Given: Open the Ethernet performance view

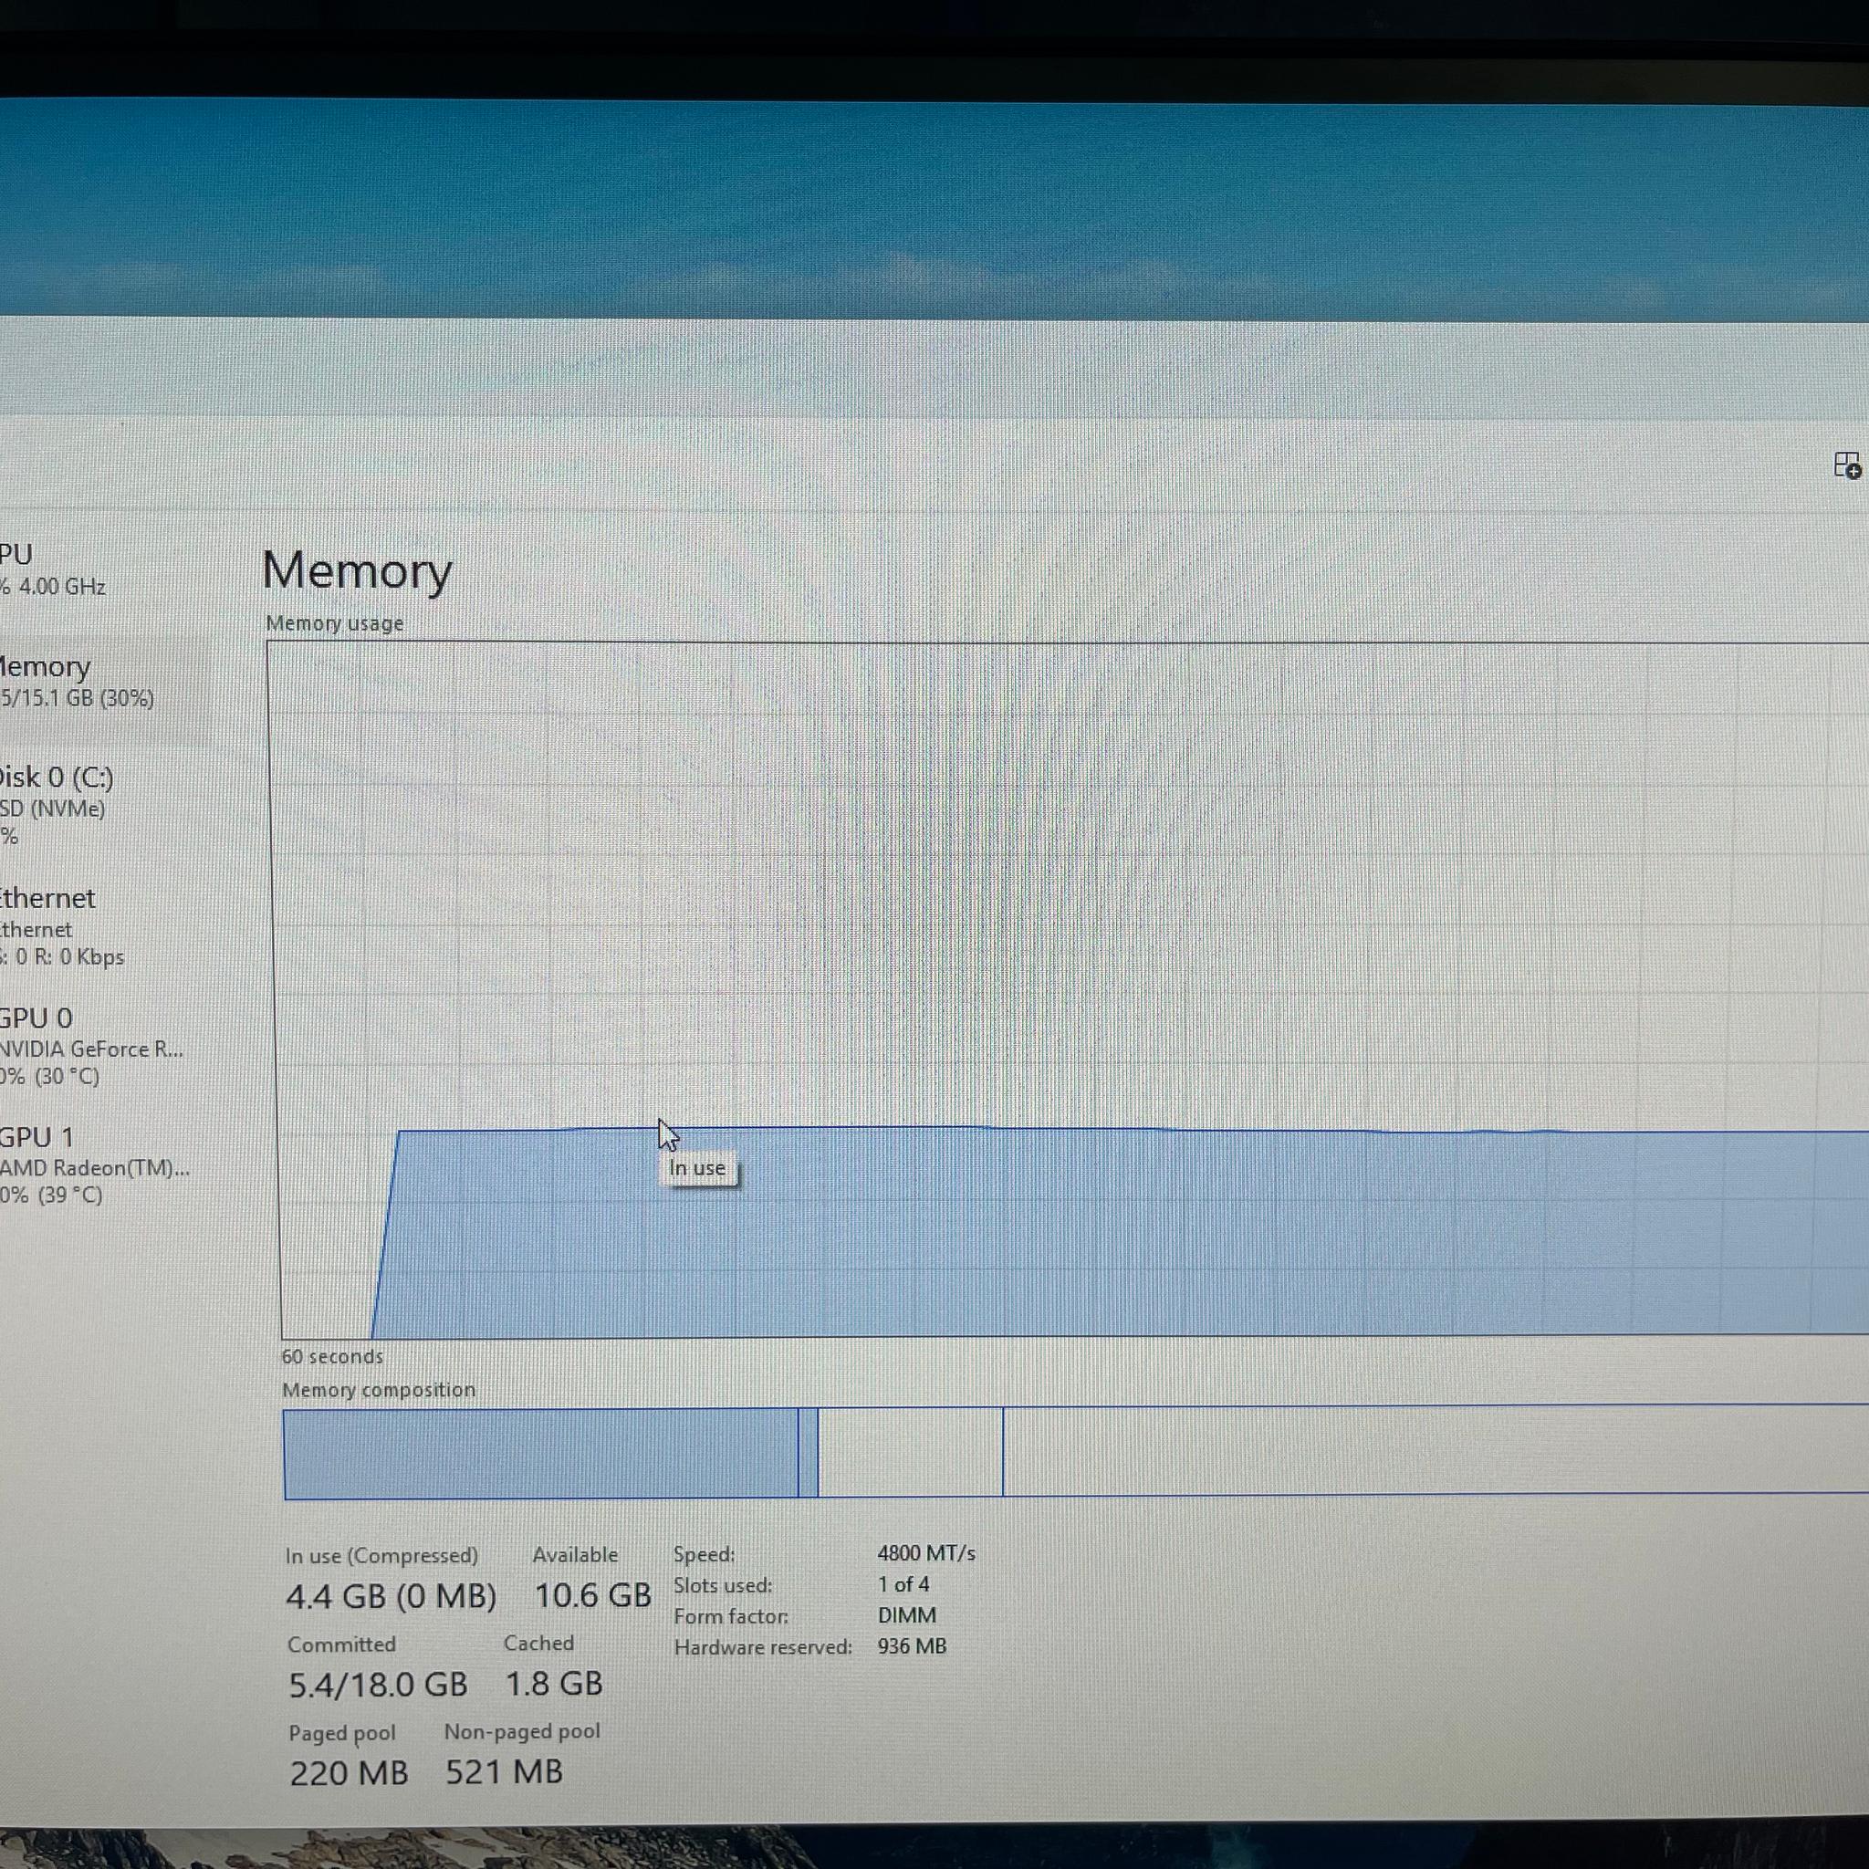Looking at the screenshot, I should click(x=63, y=927).
